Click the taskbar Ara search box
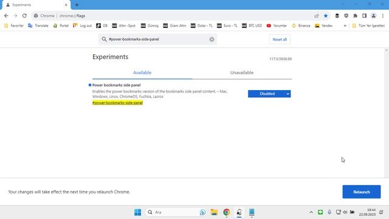The width and height of the screenshot is (389, 219). coord(176,212)
